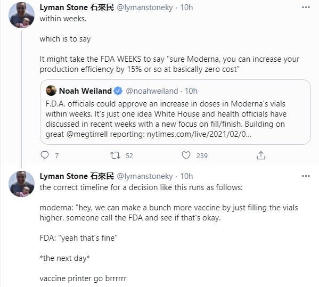Open Lyman Stone's avatar on second tweet

pyautogui.click(x=21, y=184)
